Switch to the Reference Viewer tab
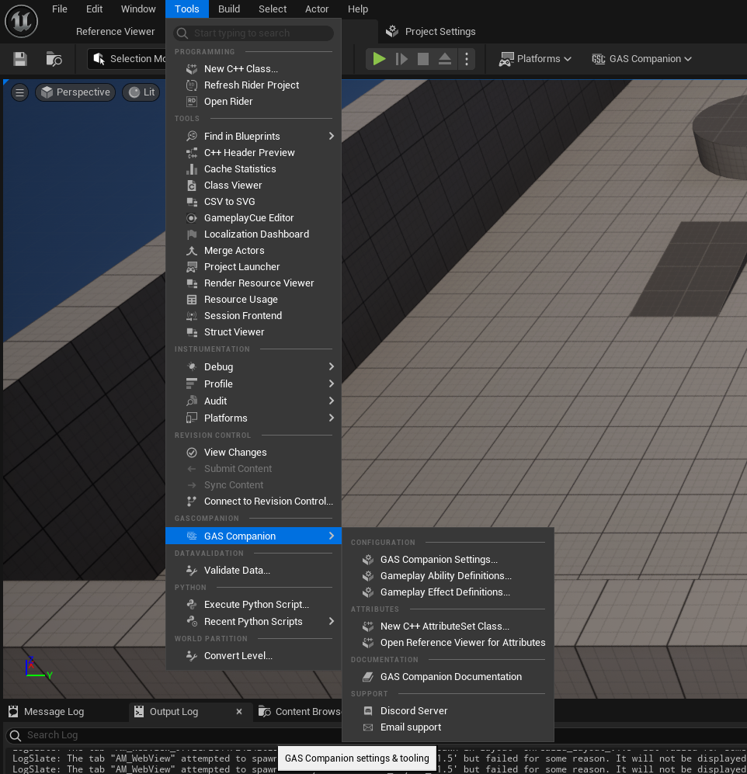747x774 pixels. click(x=116, y=32)
